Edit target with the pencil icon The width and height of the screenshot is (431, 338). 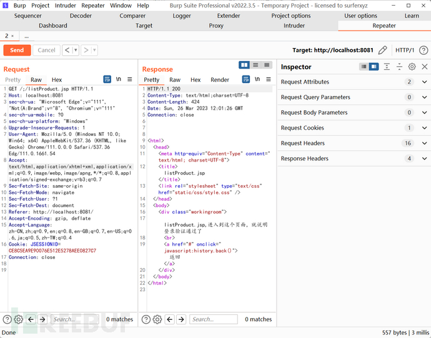click(383, 51)
